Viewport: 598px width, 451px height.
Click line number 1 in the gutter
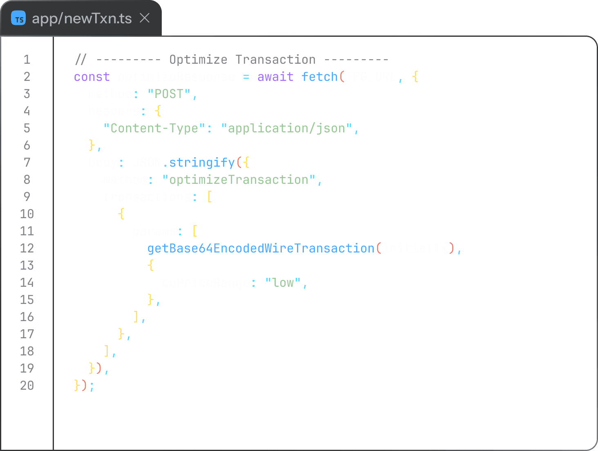27,60
